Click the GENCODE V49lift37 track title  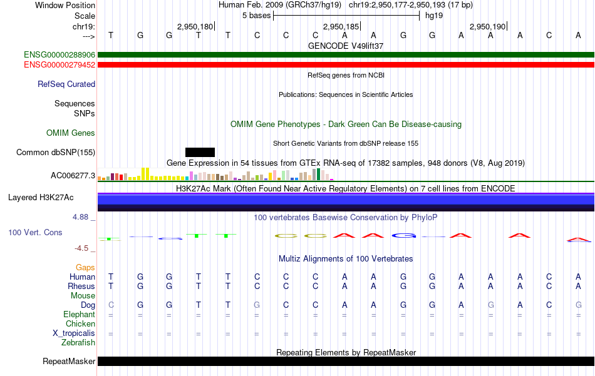(346, 46)
